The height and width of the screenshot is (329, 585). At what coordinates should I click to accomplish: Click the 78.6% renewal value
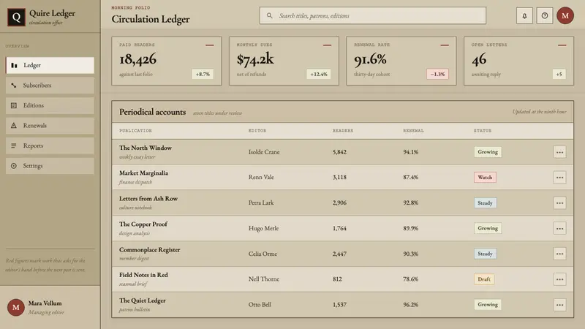pos(410,279)
